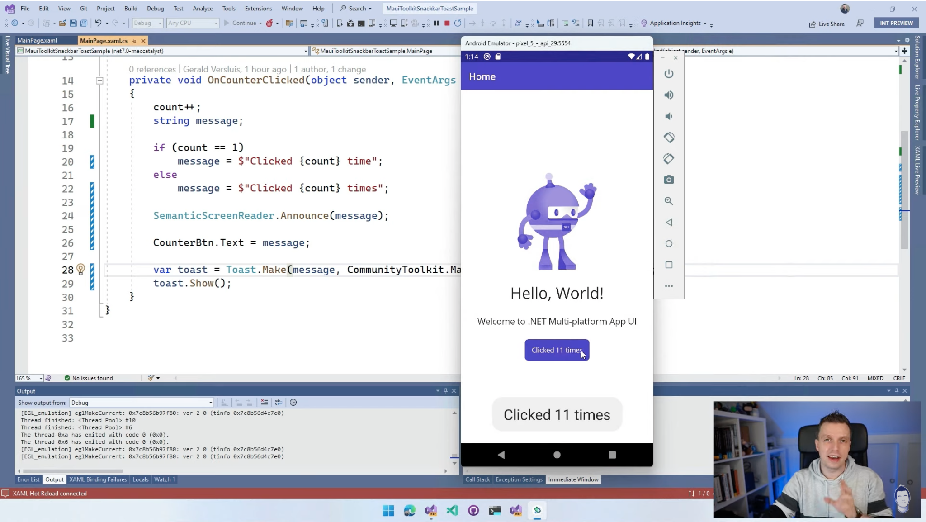The image size is (926, 522).
Task: Click the bookmark toggle icon in toolbar
Action: [590, 23]
